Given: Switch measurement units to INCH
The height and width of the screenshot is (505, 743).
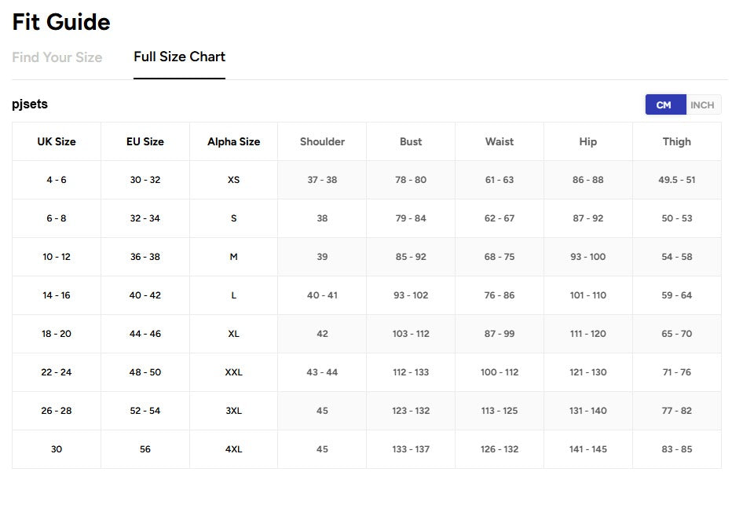Looking at the screenshot, I should coord(702,105).
